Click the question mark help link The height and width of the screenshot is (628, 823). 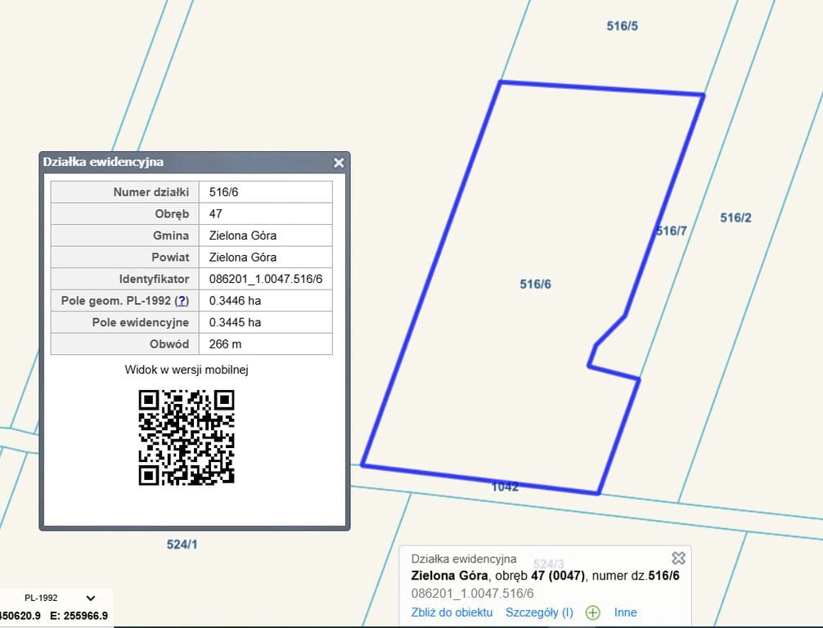coord(182,301)
